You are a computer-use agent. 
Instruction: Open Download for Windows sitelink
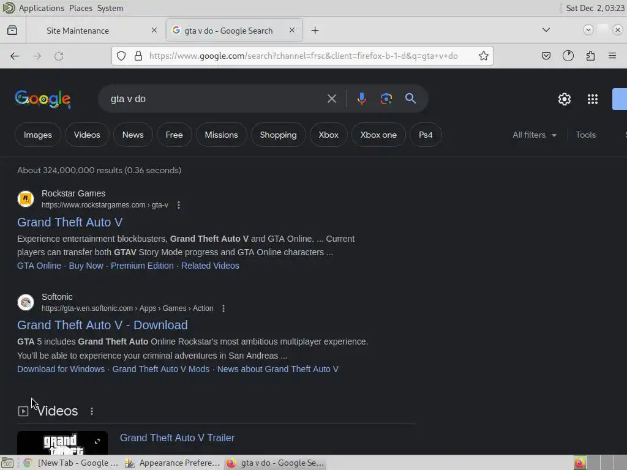tap(61, 369)
